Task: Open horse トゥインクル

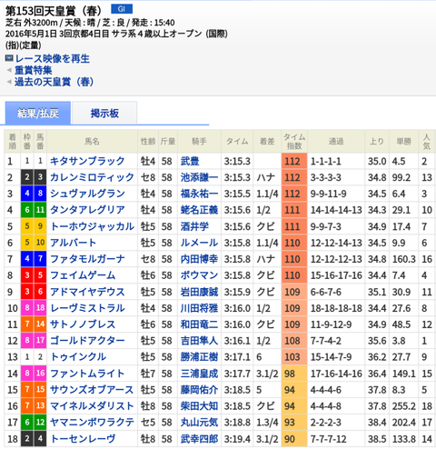Action: click(78, 357)
